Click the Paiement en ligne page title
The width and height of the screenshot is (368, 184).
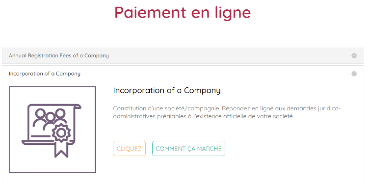tap(183, 13)
